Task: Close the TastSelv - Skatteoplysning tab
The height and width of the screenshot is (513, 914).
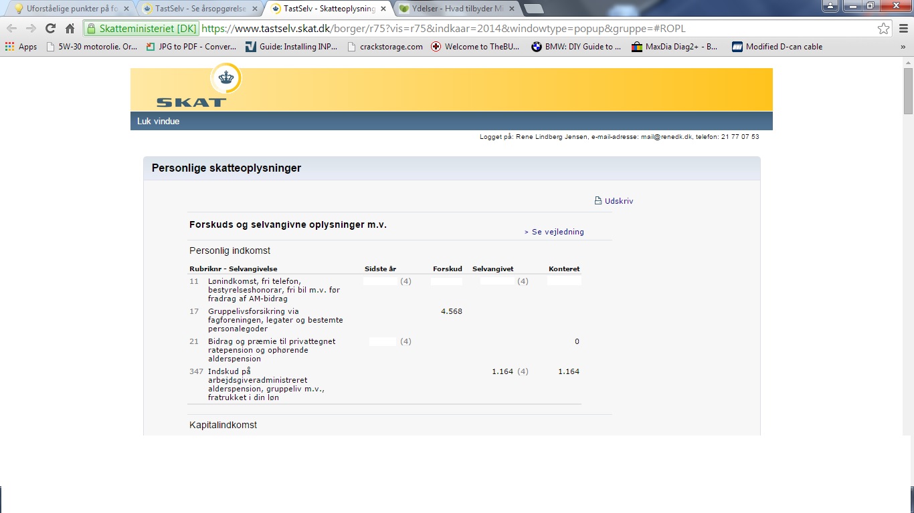Action: pyautogui.click(x=382, y=9)
